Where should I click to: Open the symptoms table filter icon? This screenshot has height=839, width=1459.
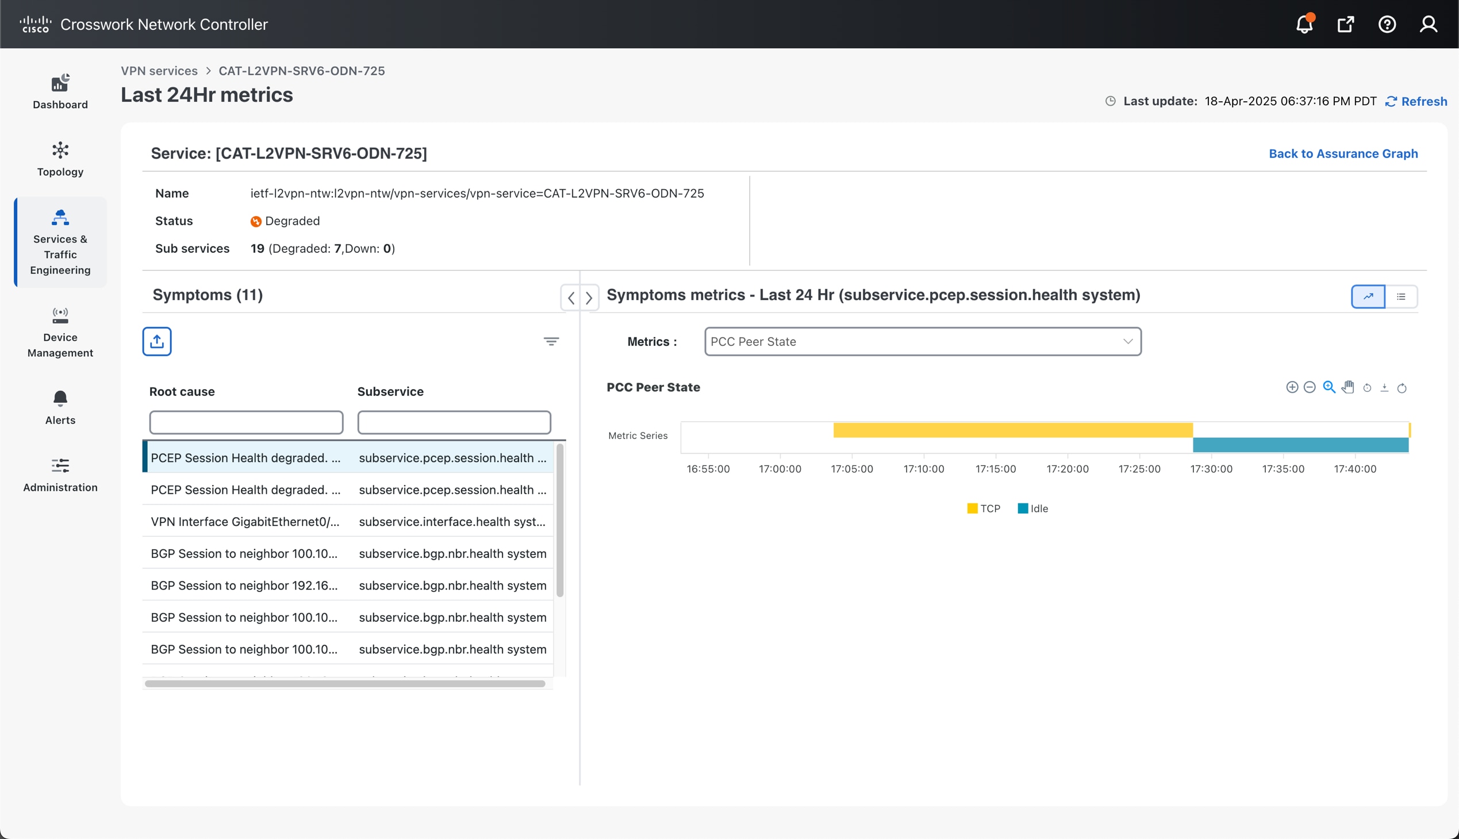tap(551, 341)
